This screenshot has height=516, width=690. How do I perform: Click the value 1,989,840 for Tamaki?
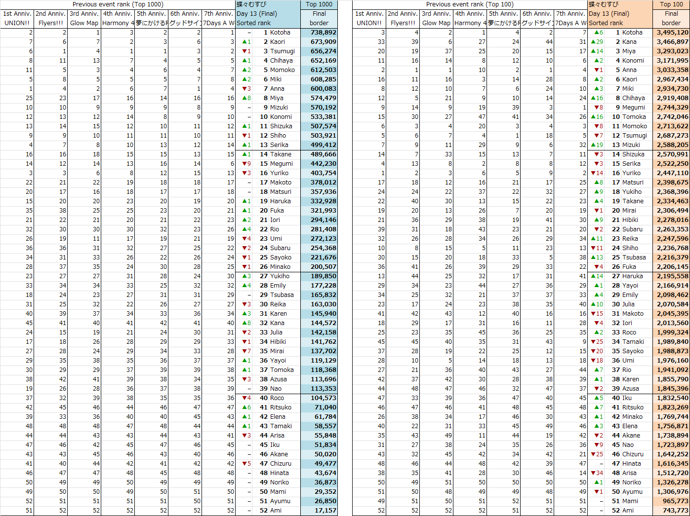671,342
